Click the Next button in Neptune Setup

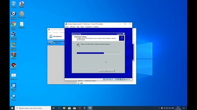tap(111, 71)
